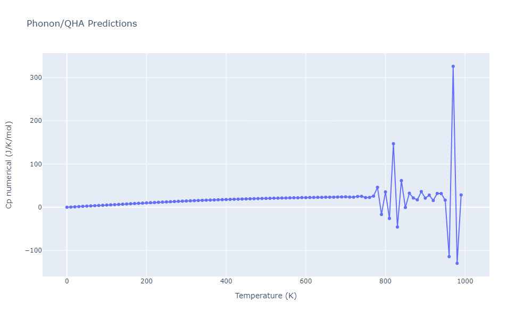Click the x-axis tick label "0"
Image resolution: width=532 pixels, height=319 pixels.
[66, 281]
